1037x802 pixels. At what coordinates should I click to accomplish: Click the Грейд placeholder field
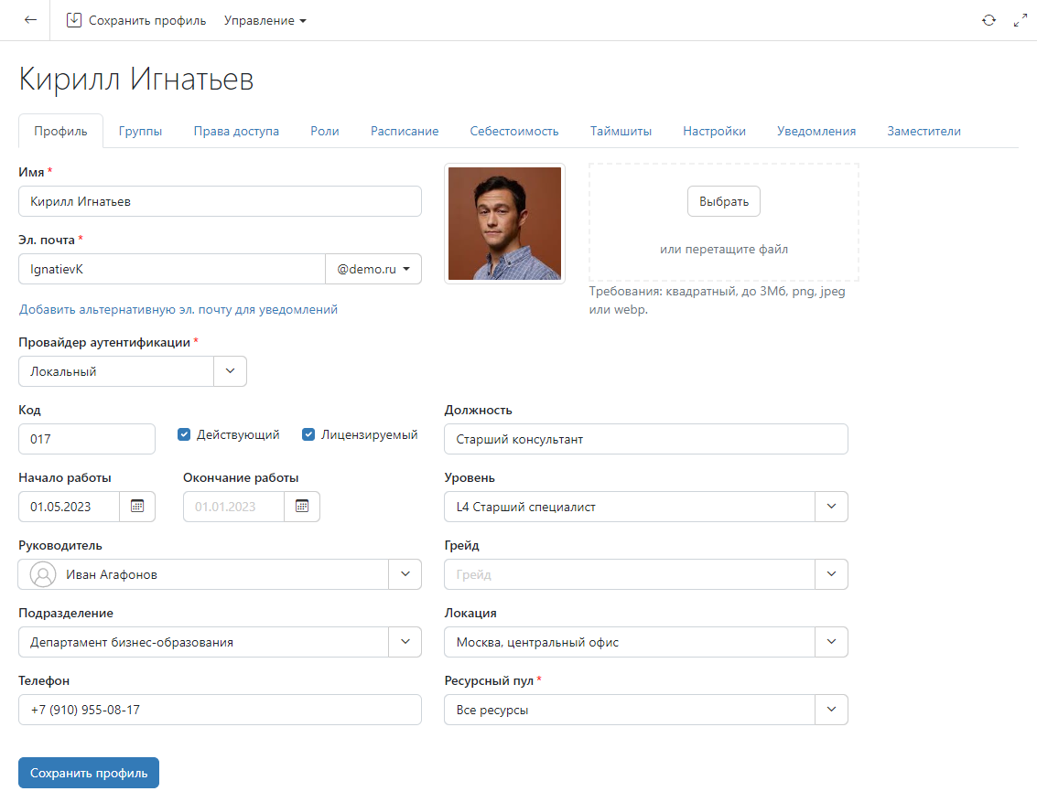pos(630,574)
